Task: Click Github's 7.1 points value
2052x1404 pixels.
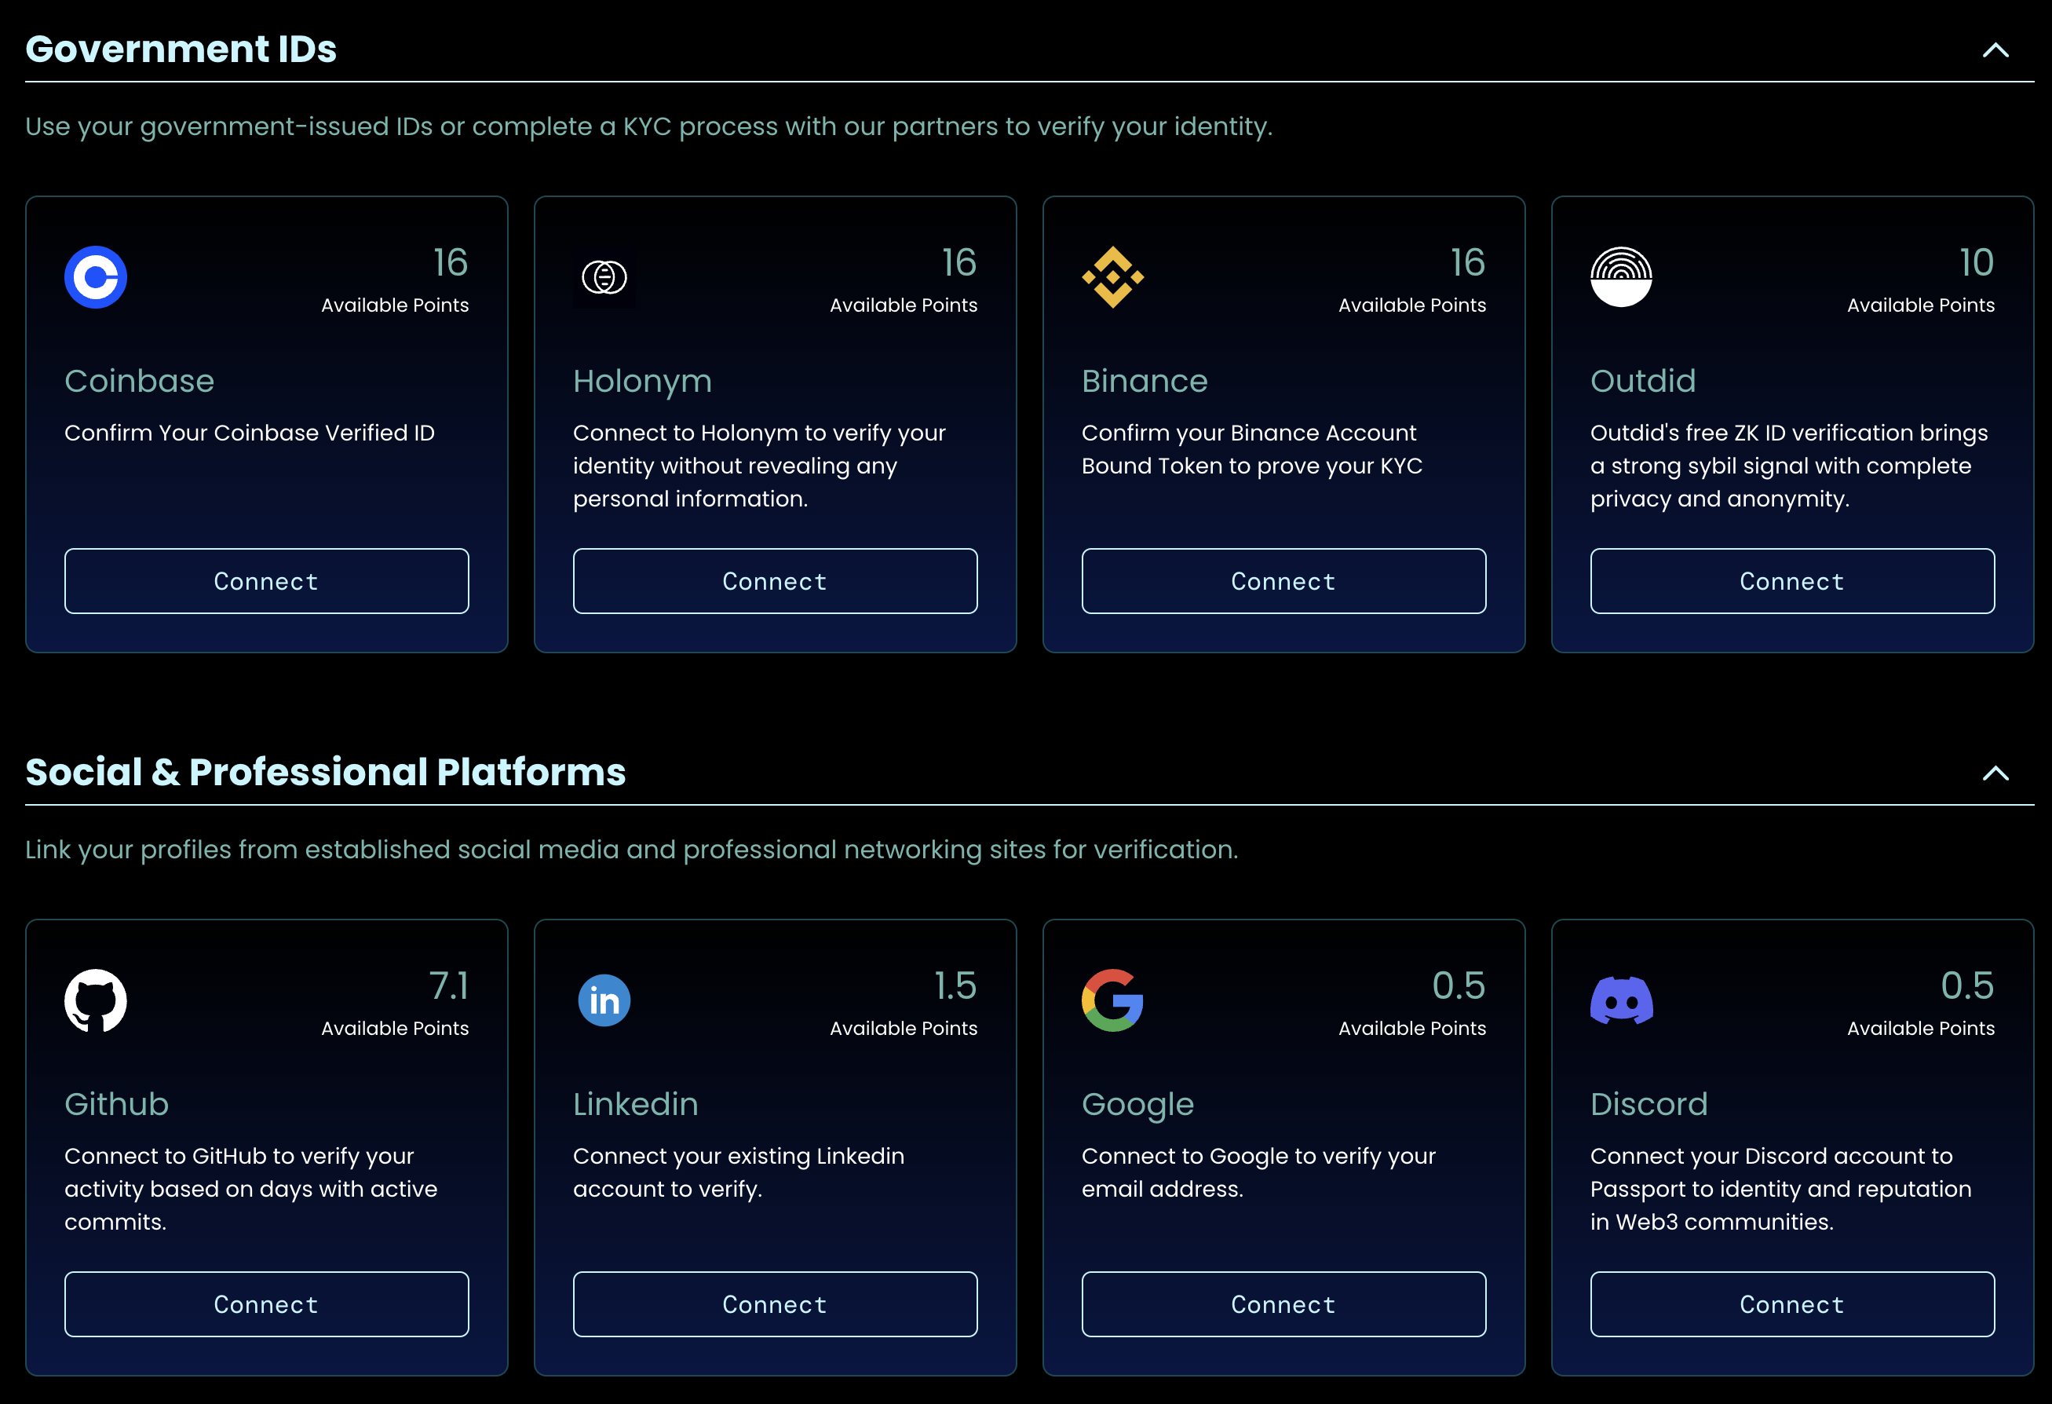Action: point(448,985)
